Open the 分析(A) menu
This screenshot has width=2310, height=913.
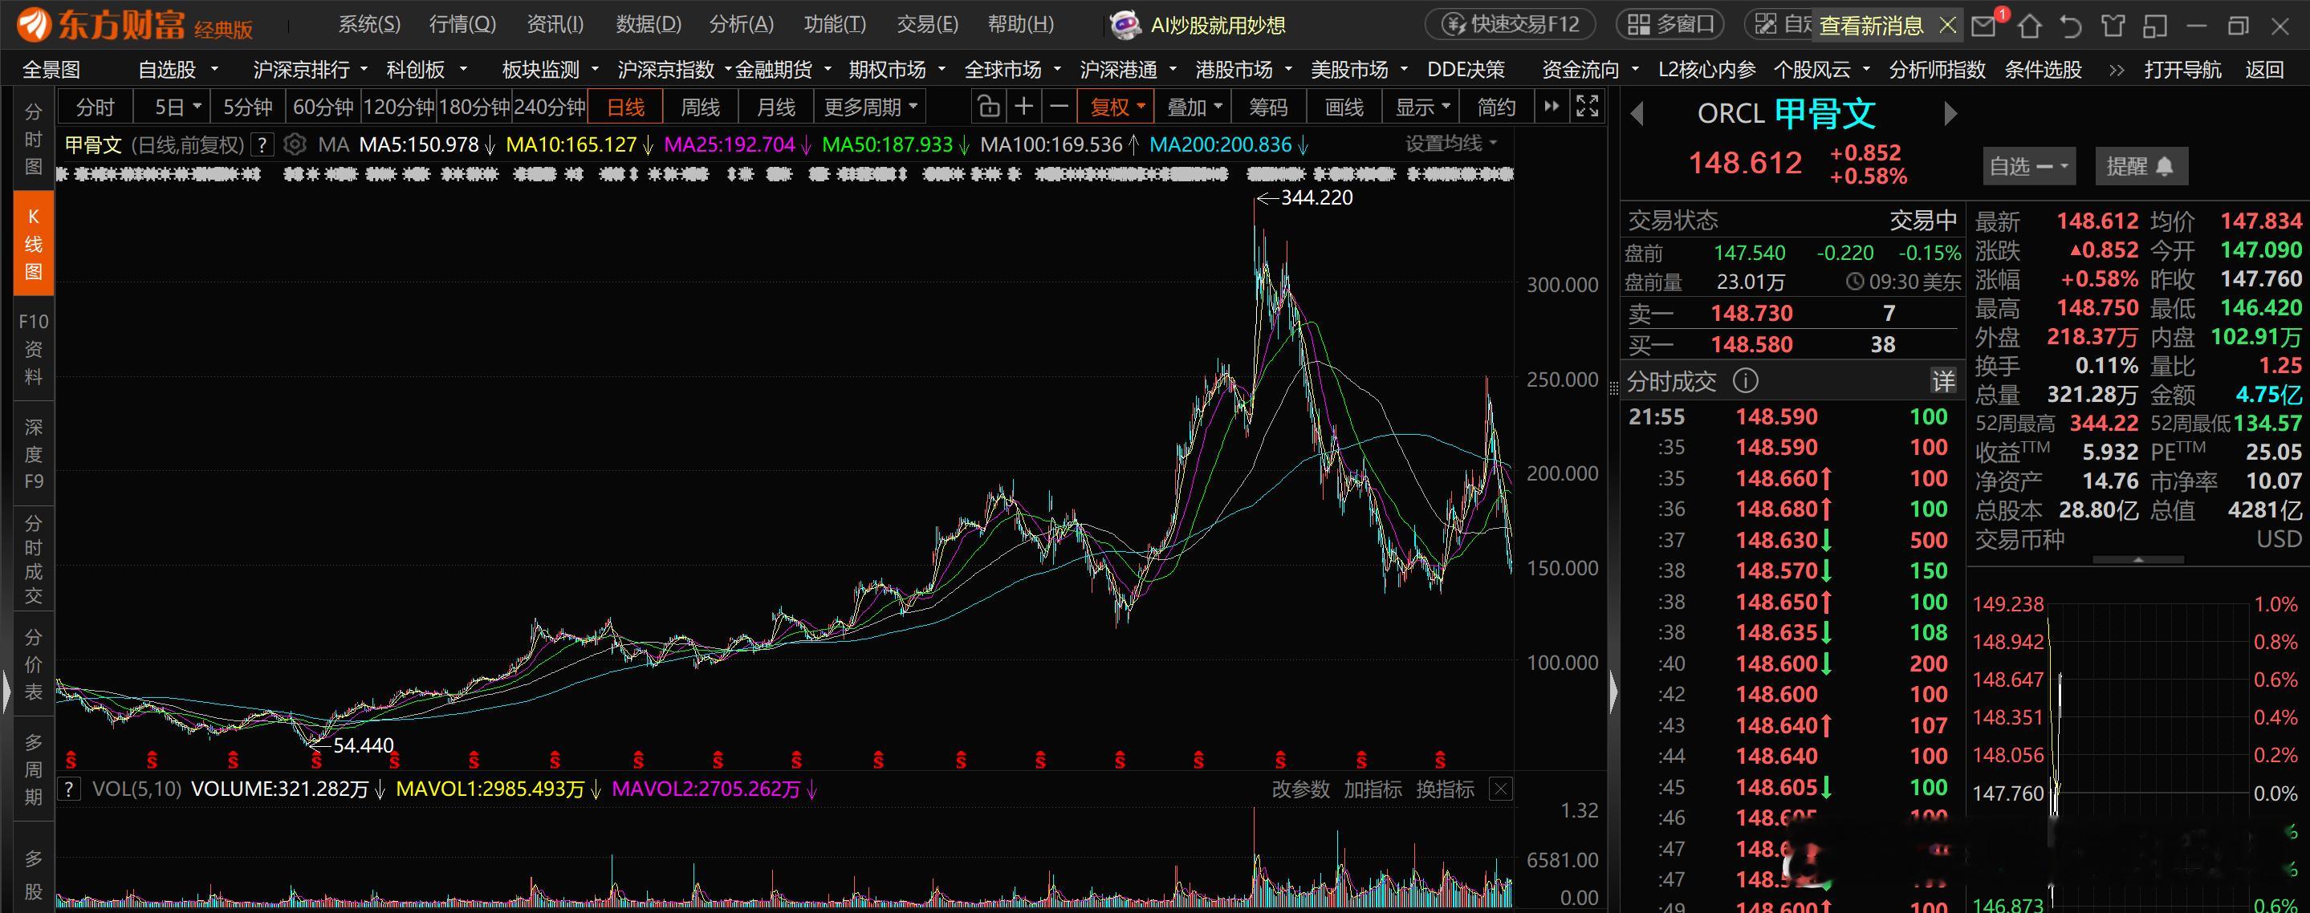pos(741,25)
